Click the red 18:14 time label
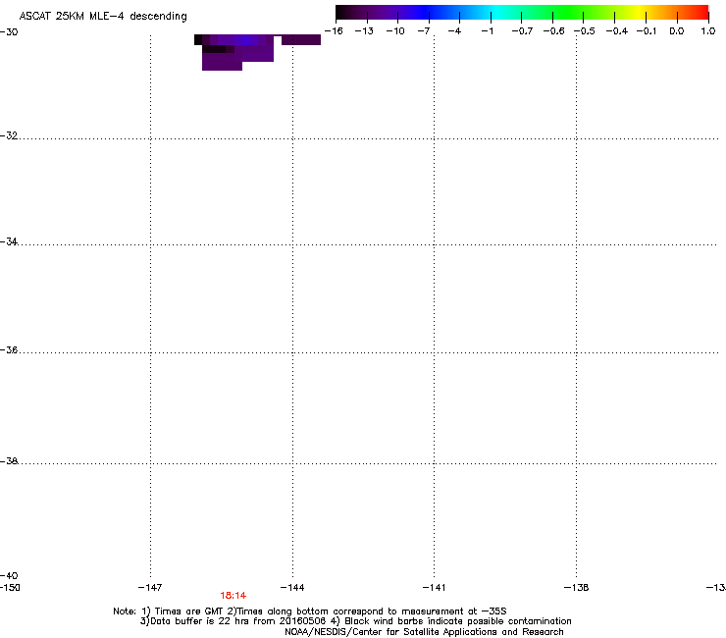The width and height of the screenshot is (726, 638). [233, 596]
